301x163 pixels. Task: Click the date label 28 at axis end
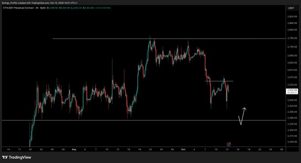282,149
